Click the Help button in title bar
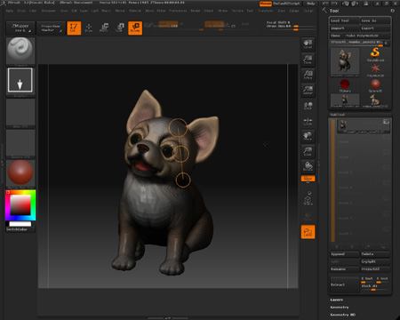The width and height of the screenshot is (400, 320). pos(310,4)
